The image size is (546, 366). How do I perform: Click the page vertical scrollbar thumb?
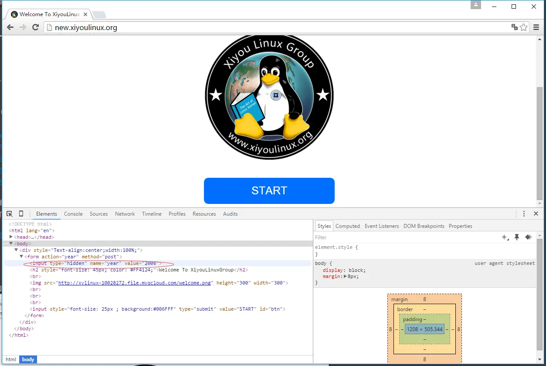point(540,142)
